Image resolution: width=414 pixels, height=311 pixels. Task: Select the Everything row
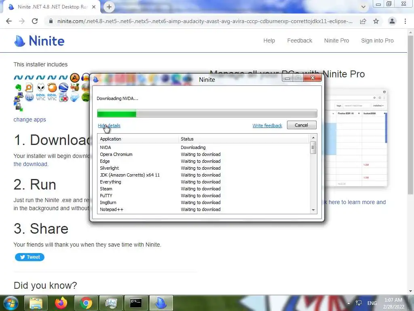(x=203, y=182)
